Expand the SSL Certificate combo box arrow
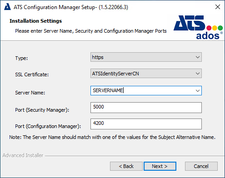The width and height of the screenshot is (225, 178). tap(198, 74)
